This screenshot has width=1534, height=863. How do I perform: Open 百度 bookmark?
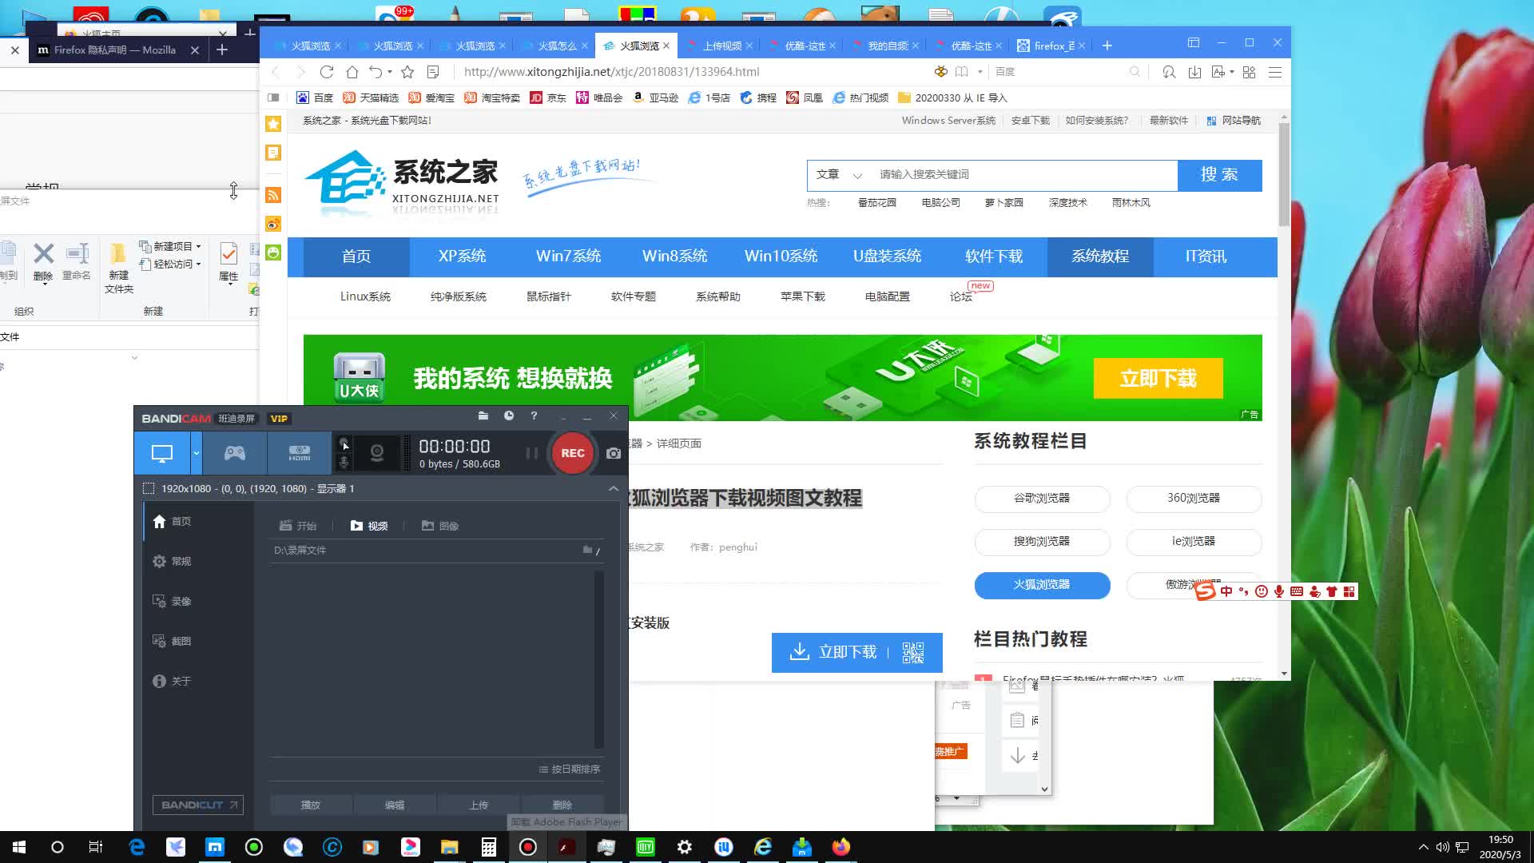pos(315,97)
